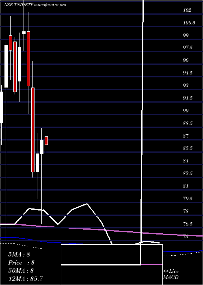
Task: Click the 85.5 price axis label
Action: (188, 148)
